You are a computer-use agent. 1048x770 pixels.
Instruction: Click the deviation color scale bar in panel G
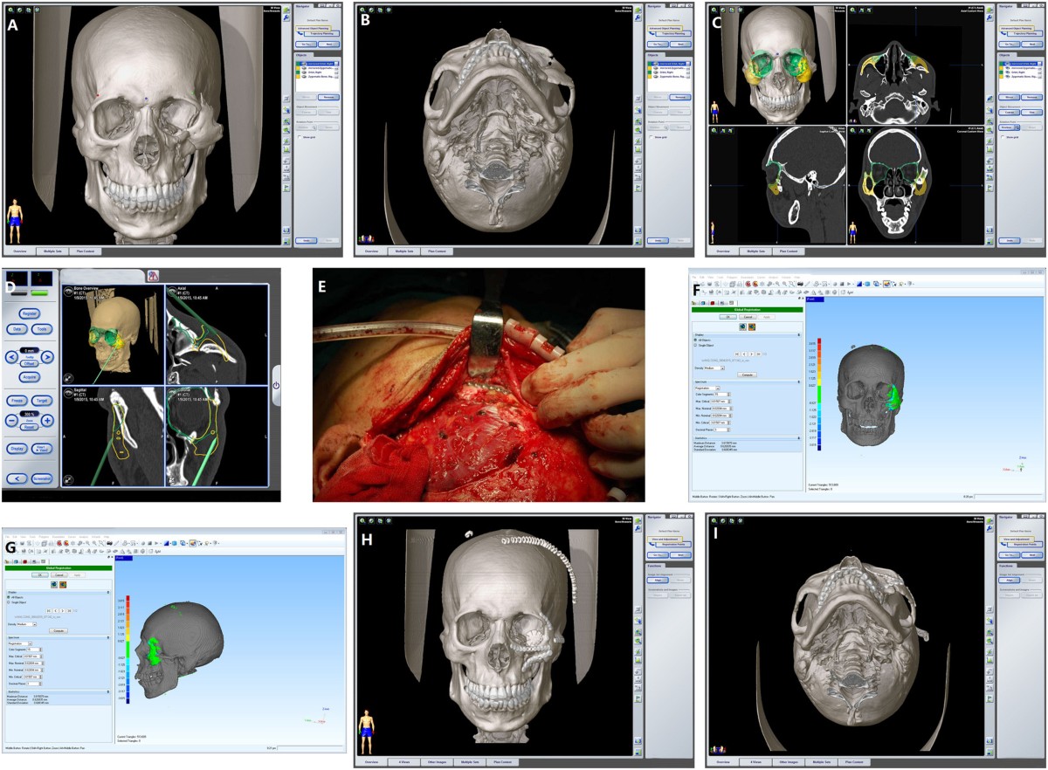point(128,650)
